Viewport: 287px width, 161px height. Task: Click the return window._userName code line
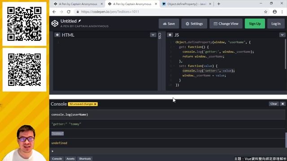pyautogui.click(x=203, y=56)
